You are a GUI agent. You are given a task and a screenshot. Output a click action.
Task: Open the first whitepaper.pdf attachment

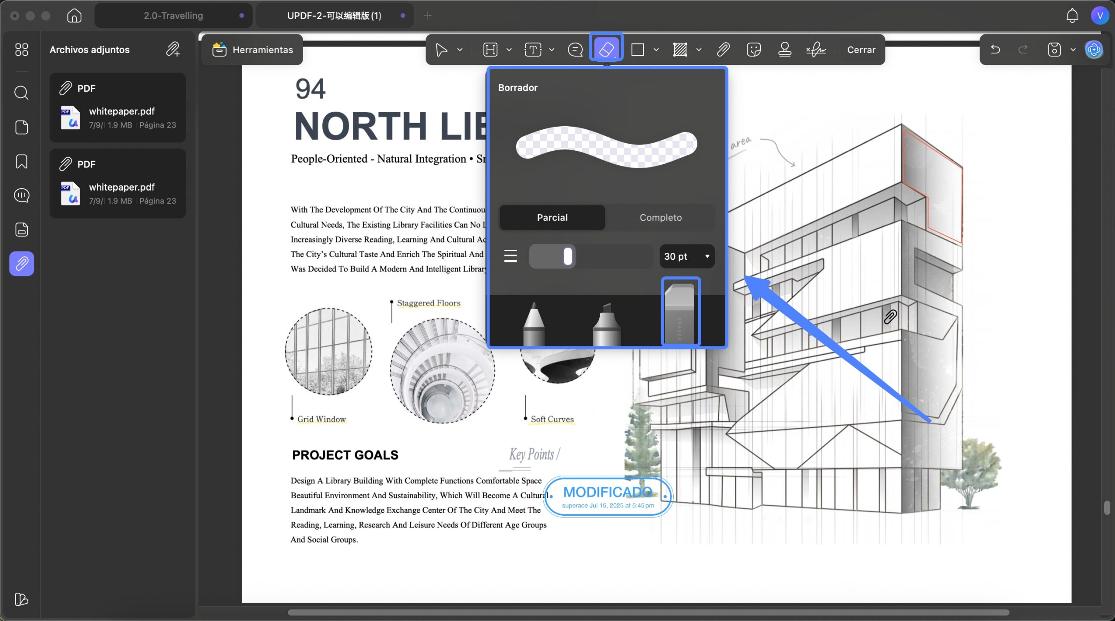coord(118,107)
